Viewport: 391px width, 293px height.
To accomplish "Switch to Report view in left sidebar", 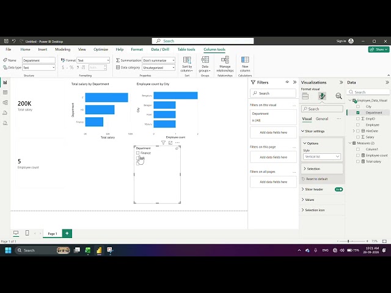I will [5, 82].
